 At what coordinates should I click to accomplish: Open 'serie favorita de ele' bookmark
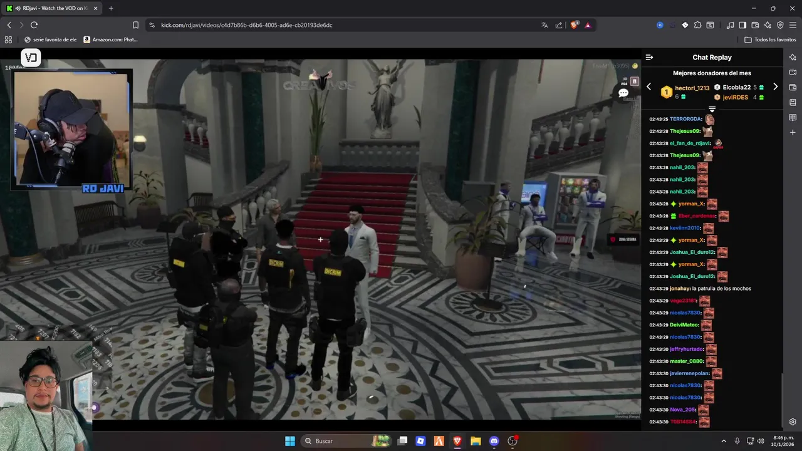tap(50, 39)
